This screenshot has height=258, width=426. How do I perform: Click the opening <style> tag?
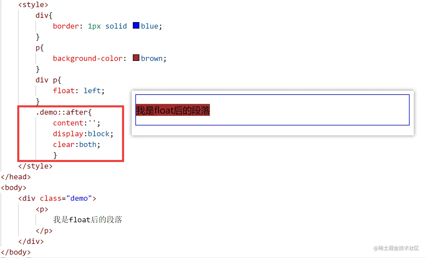(x=33, y=5)
